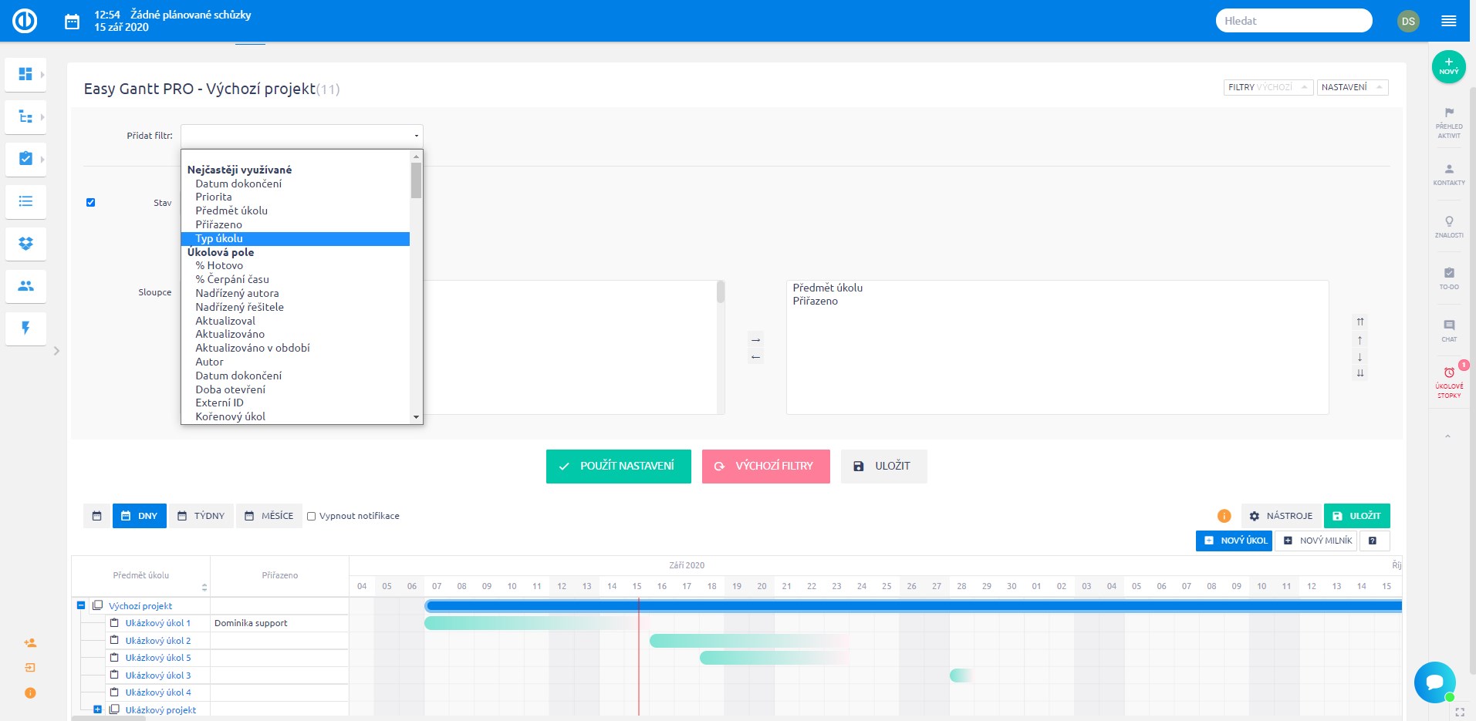
Task: Collapse the Výchozí projekt tree row
Action: (81, 605)
